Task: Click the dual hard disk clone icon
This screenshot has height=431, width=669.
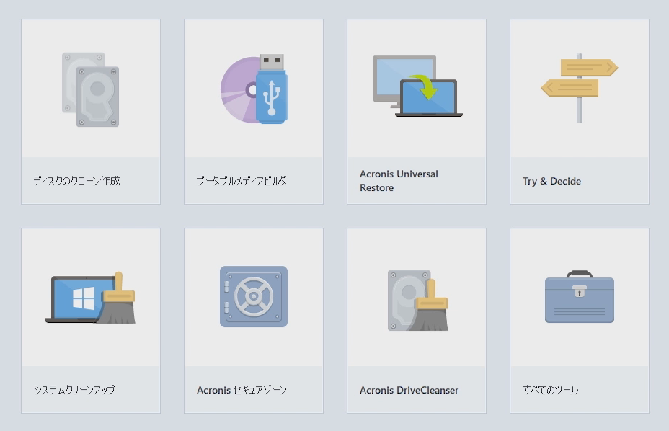Action: click(90, 89)
